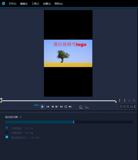This screenshot has width=138, height=160.
Task: Click the used space legend swatch
Action: coord(7,128)
